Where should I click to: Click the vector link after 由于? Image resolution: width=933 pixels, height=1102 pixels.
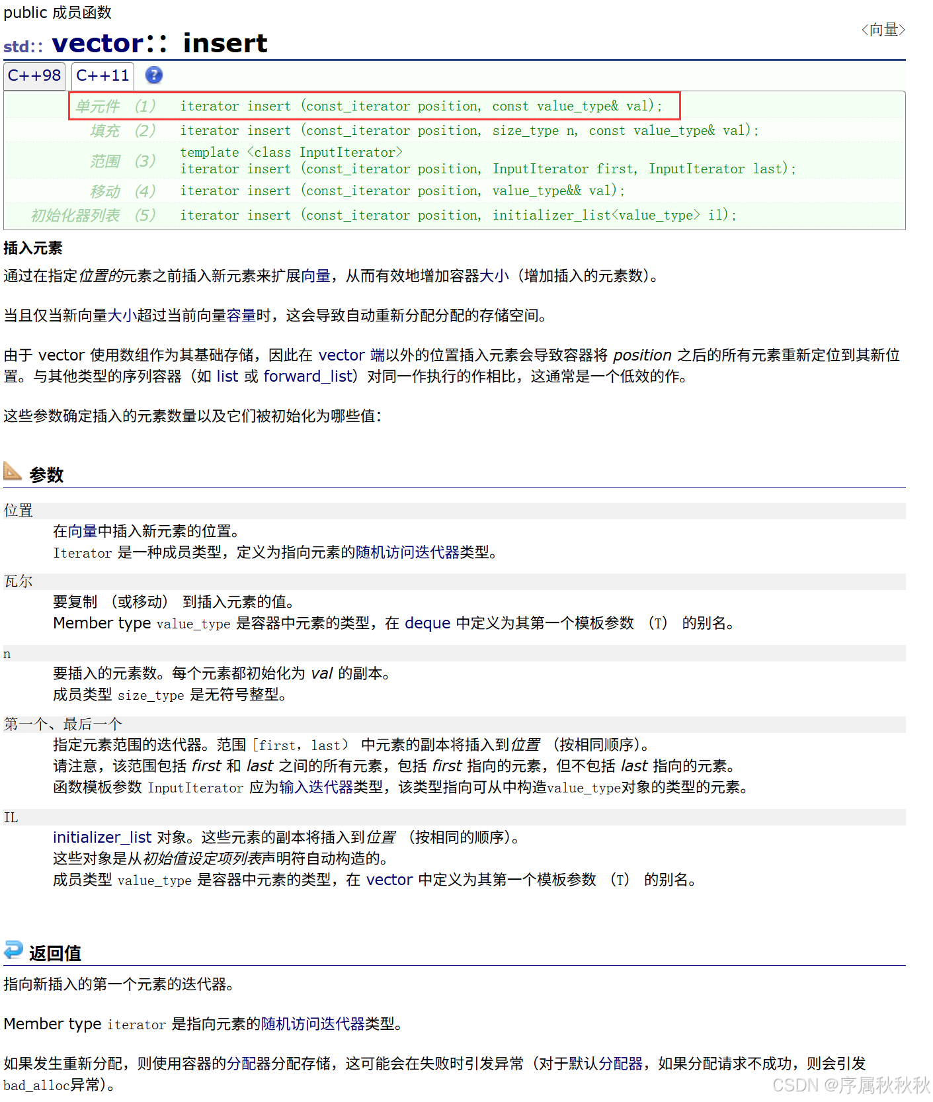61,355
